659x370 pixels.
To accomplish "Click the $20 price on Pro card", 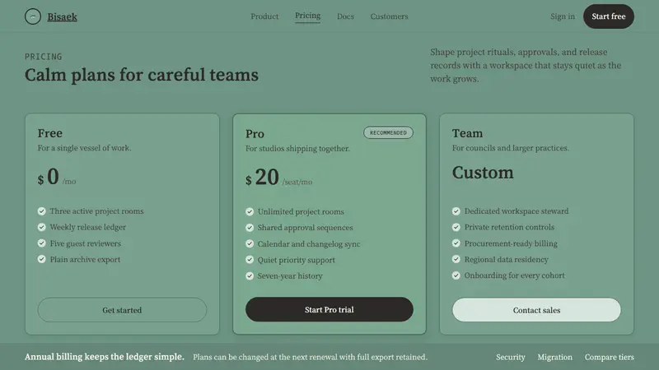I will pos(262,177).
